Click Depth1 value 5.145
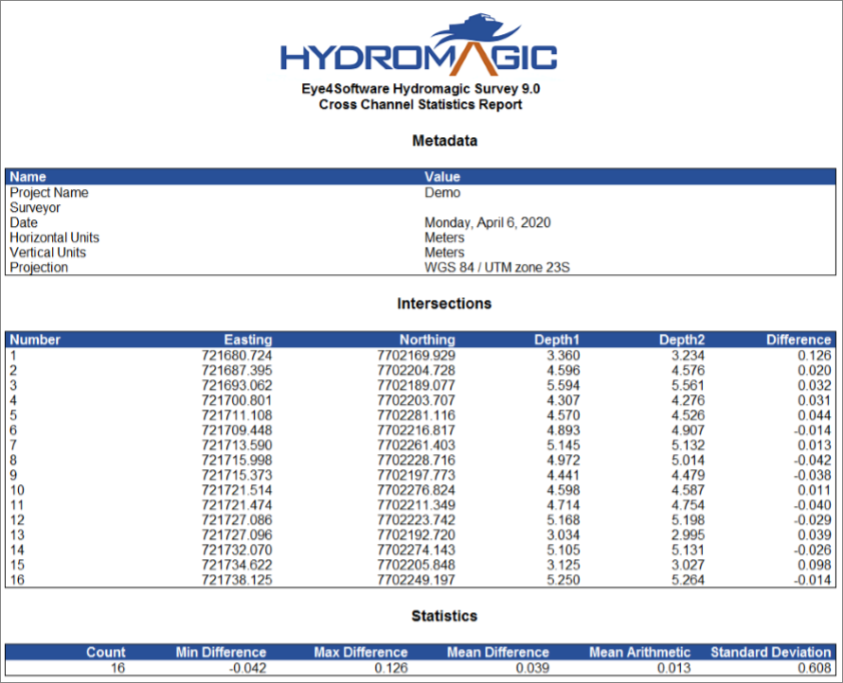Image resolution: width=843 pixels, height=683 pixels. 564,446
